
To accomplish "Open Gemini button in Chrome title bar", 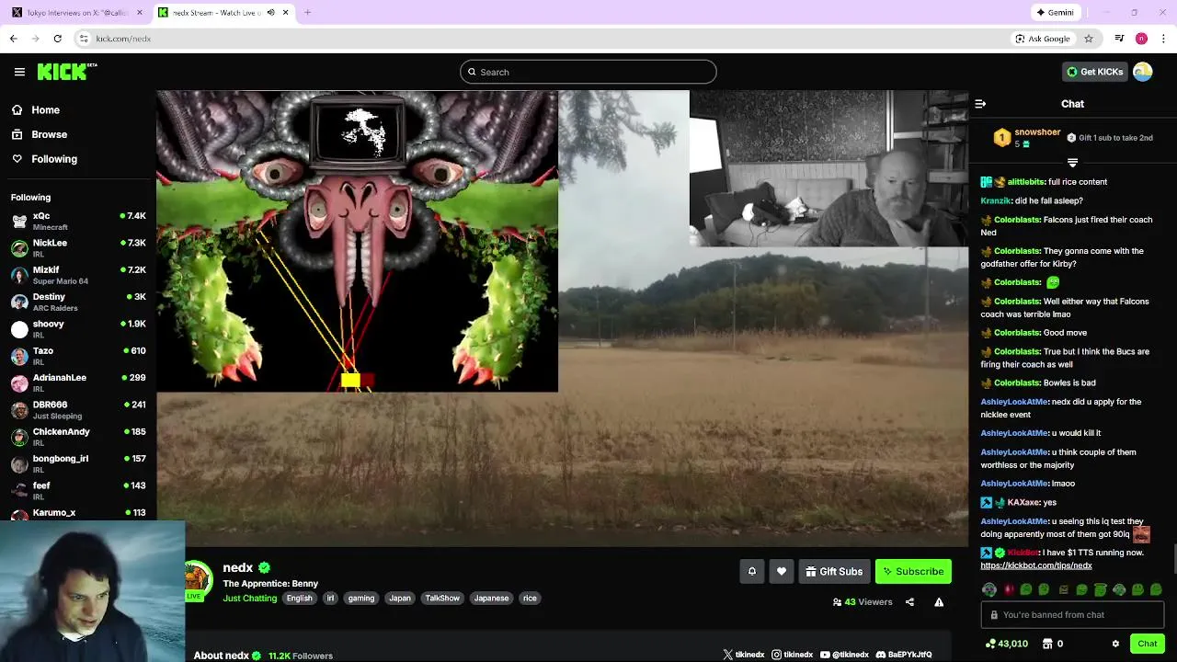I will [x=1055, y=13].
